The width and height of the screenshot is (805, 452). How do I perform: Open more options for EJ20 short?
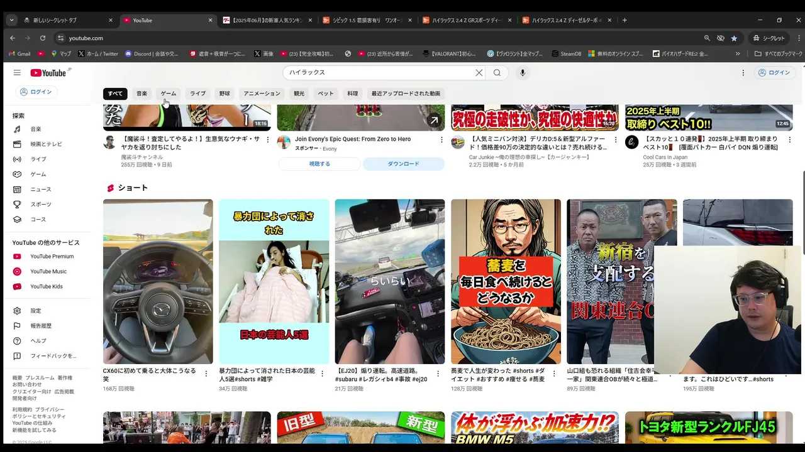(438, 374)
